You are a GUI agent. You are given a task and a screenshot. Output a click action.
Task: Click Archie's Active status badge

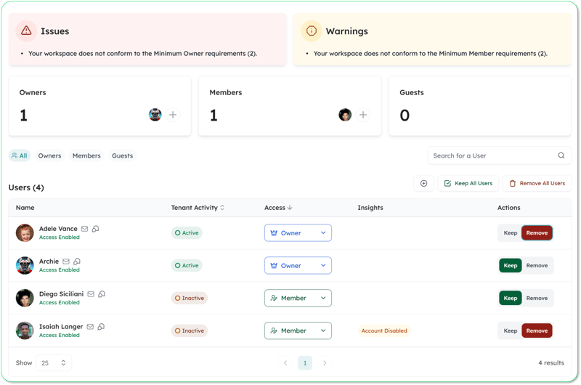point(187,265)
